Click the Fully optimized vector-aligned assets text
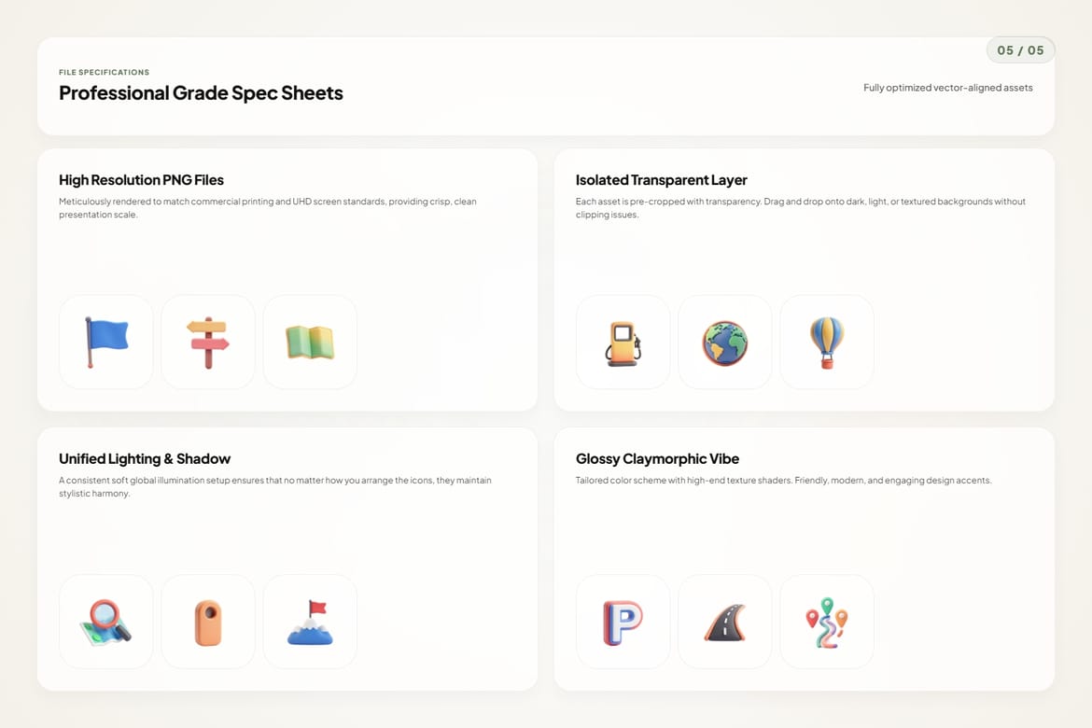The width and height of the screenshot is (1092, 728). click(948, 88)
